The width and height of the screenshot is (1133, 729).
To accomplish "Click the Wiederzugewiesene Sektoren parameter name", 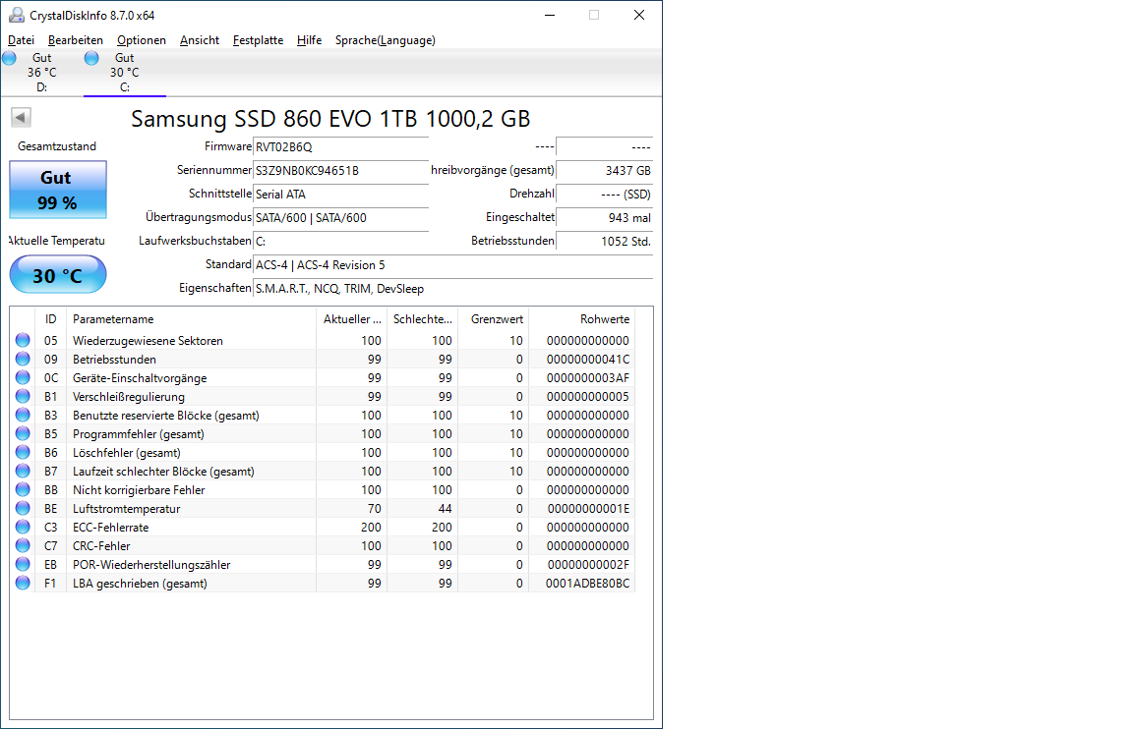I will 149,341.
